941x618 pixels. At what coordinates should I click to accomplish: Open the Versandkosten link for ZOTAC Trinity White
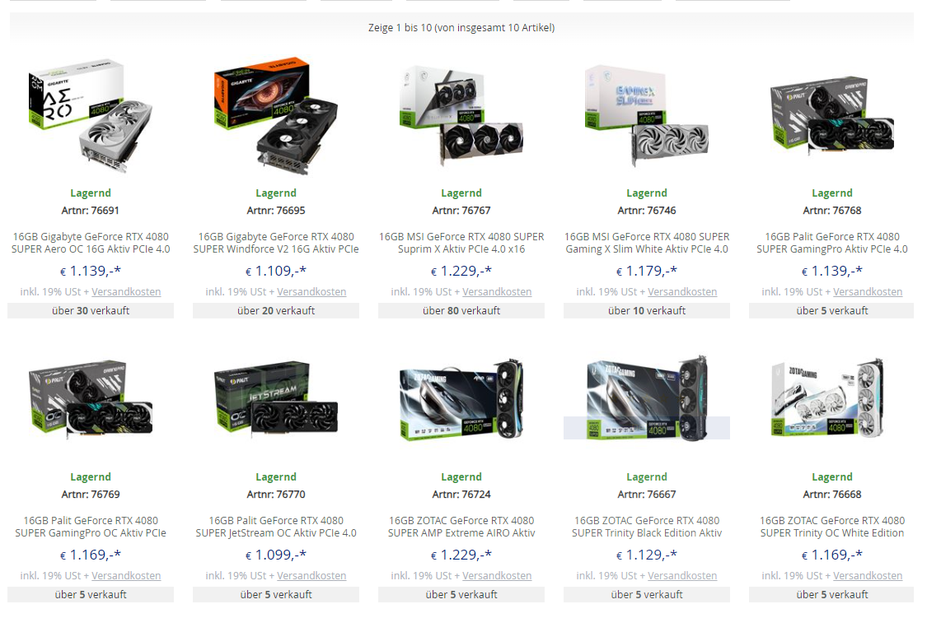(868, 576)
